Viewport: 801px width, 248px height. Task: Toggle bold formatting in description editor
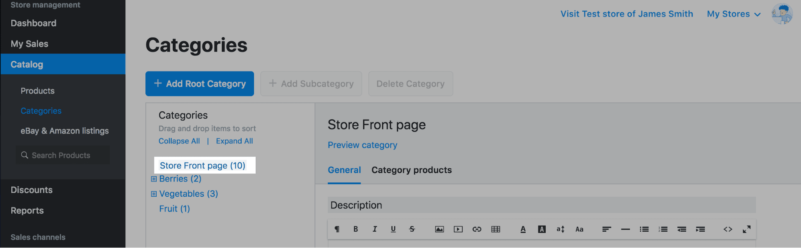[355, 229]
